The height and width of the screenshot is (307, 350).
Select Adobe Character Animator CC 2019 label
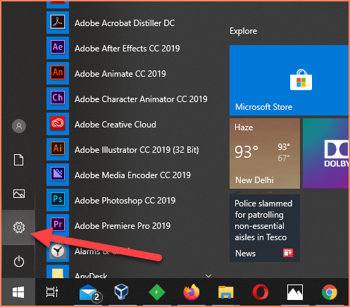tap(141, 99)
